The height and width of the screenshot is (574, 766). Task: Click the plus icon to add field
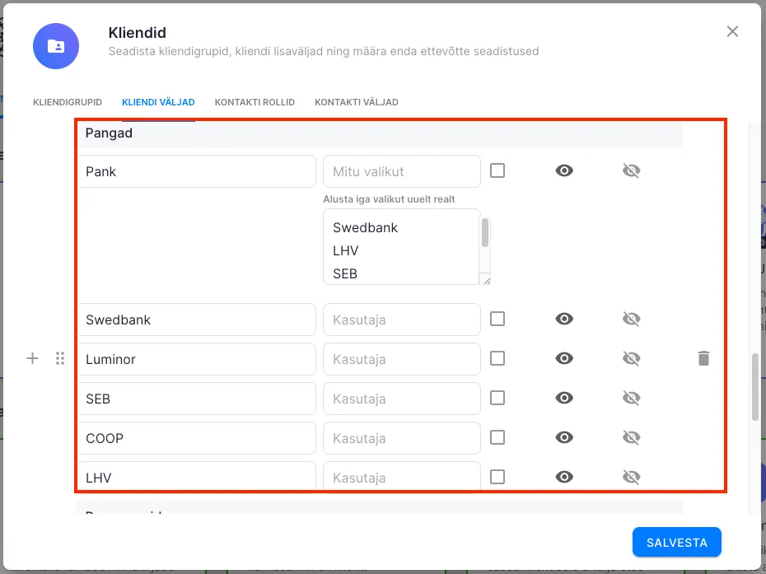coord(33,358)
